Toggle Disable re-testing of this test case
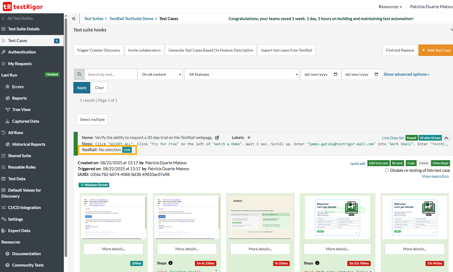The height and width of the screenshot is (272, 453). point(387,170)
